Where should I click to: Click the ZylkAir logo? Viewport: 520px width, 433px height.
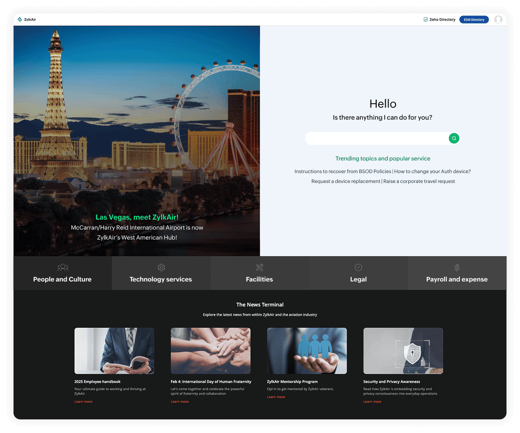pyautogui.click(x=26, y=19)
